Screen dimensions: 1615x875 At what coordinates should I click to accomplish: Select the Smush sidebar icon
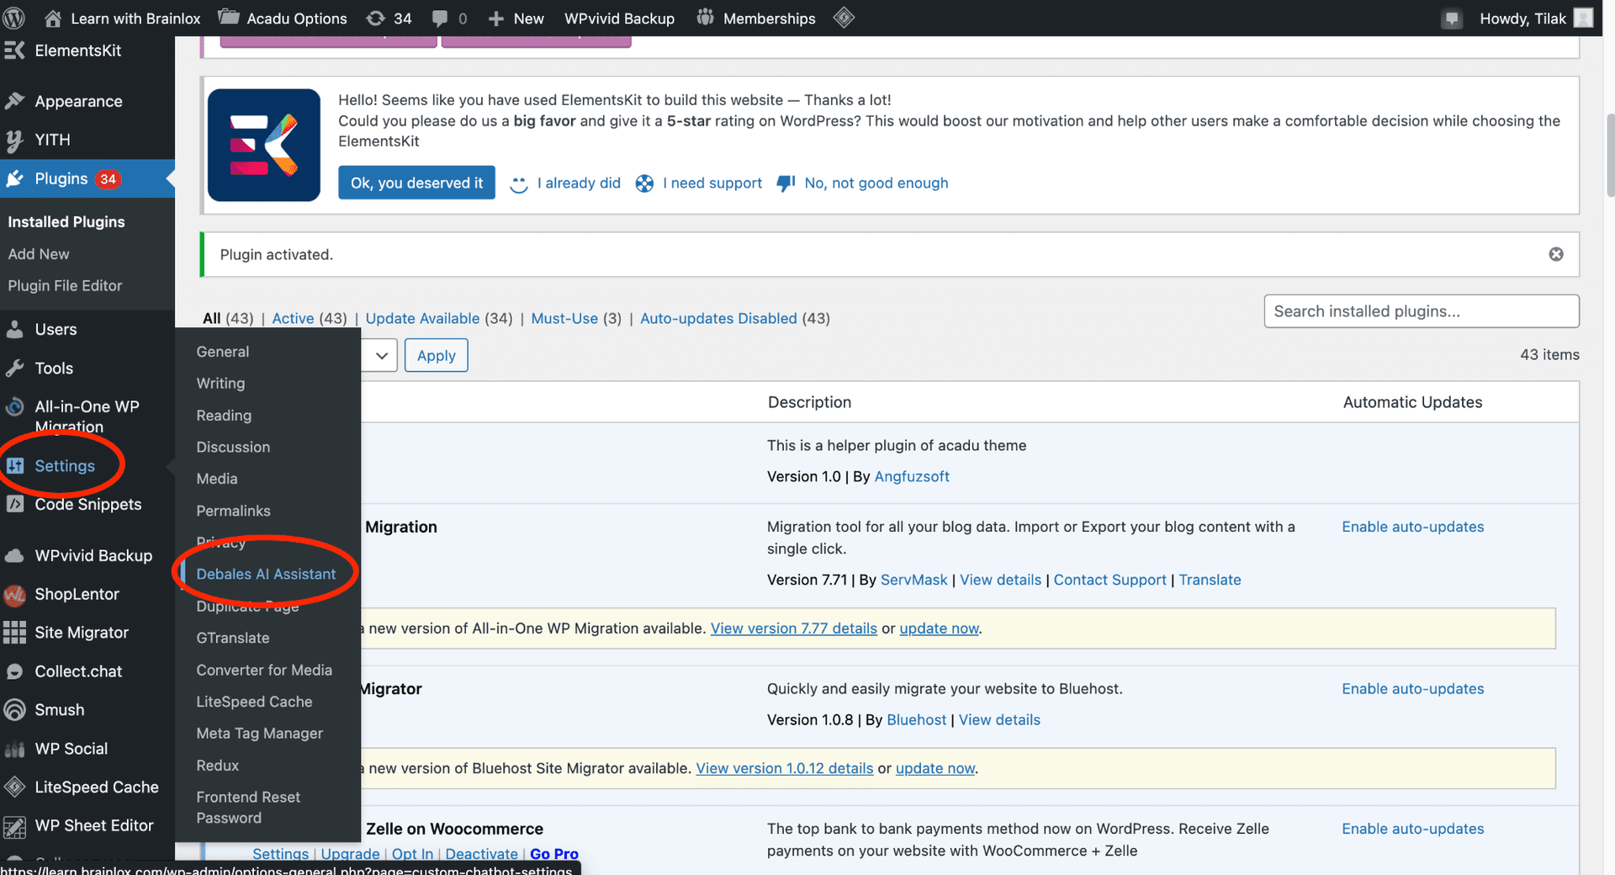[15, 709]
